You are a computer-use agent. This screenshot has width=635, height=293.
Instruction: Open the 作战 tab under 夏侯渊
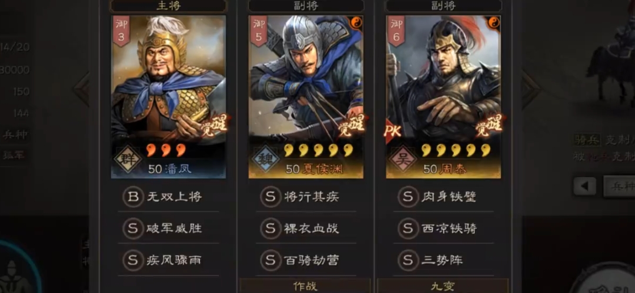point(305,286)
